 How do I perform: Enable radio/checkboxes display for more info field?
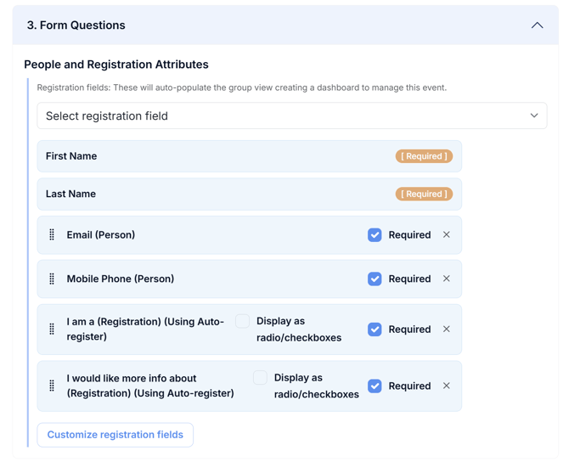pos(260,378)
